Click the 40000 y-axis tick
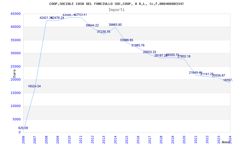 [x=16, y=27]
